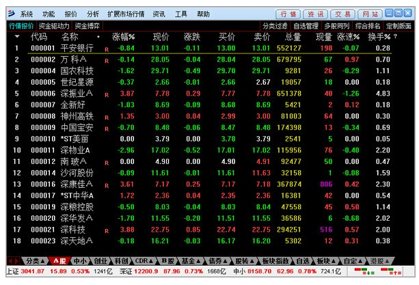
Task: Click the 交易 button
Action: (343, 14)
